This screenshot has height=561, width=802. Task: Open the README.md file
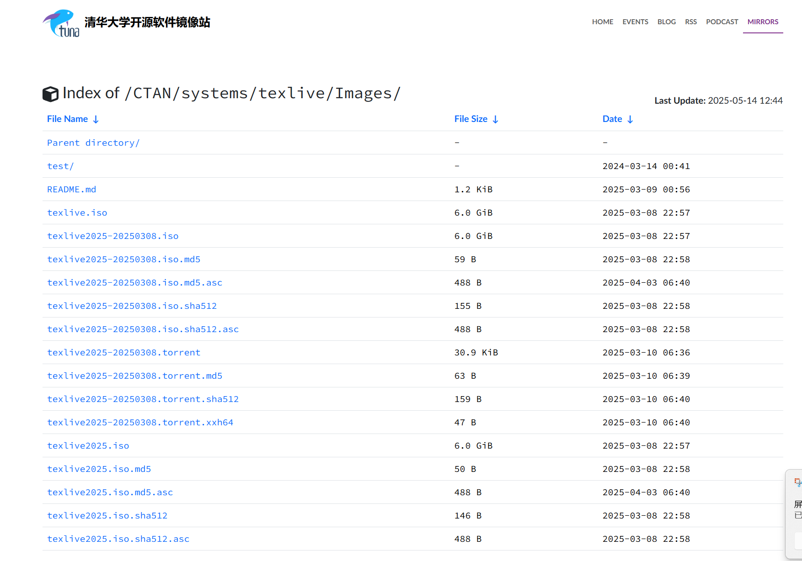(x=72, y=190)
